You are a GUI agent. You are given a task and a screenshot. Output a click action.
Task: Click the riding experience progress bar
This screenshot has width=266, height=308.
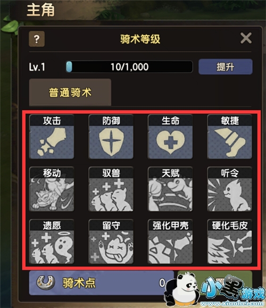[x=129, y=67]
